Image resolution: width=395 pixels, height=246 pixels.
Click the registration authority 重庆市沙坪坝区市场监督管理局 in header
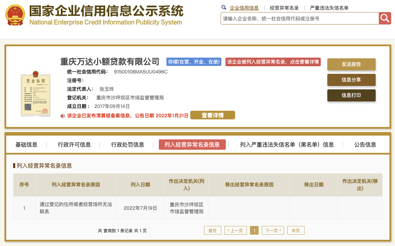[x=130, y=98]
